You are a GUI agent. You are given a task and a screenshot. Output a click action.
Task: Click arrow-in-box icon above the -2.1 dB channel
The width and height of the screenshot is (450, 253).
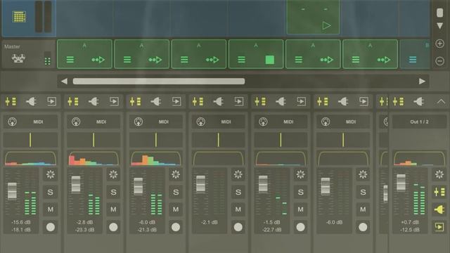239,101
